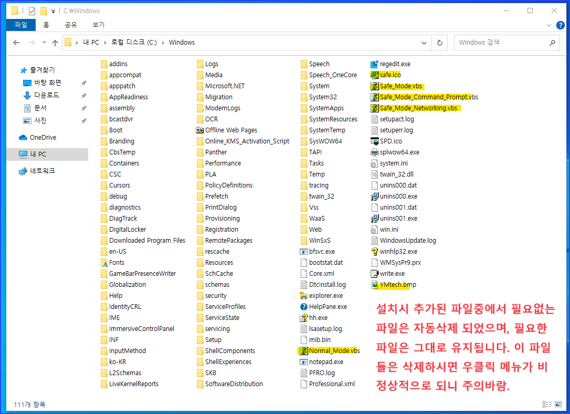Select the safe.ico icon file

[x=374, y=75]
